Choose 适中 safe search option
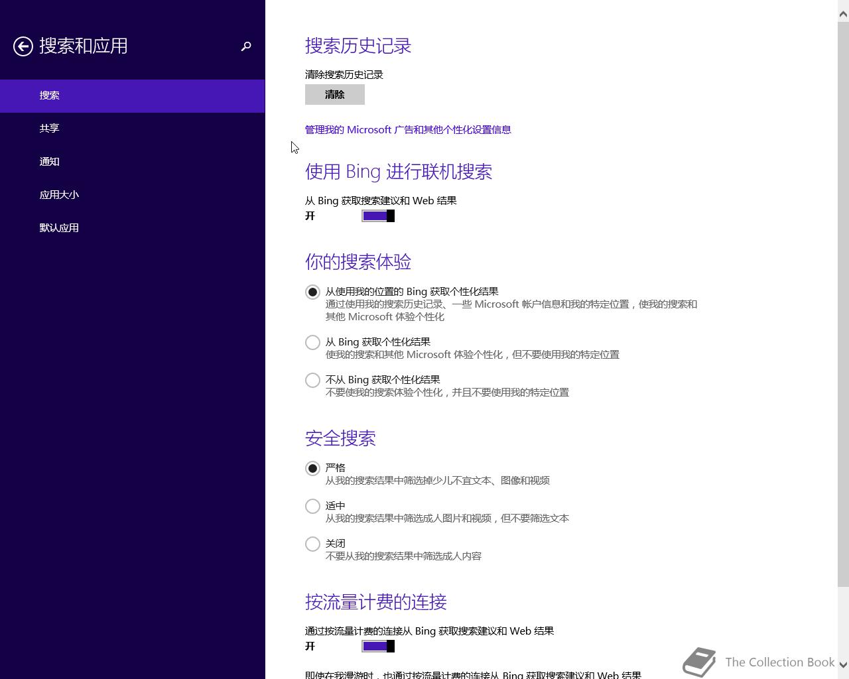849x679 pixels. click(x=312, y=507)
